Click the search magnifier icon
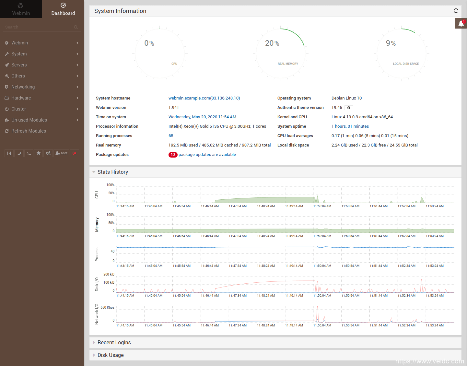The image size is (467, 366). point(76,27)
